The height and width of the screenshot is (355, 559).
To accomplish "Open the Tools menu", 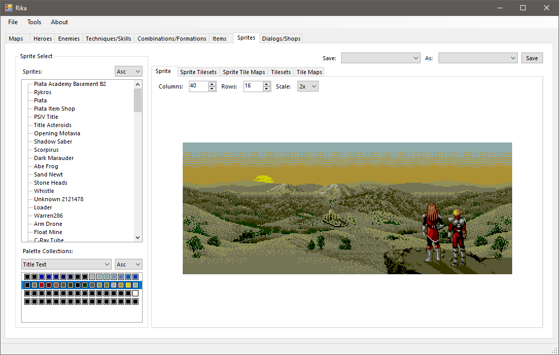I will pyautogui.click(x=34, y=22).
